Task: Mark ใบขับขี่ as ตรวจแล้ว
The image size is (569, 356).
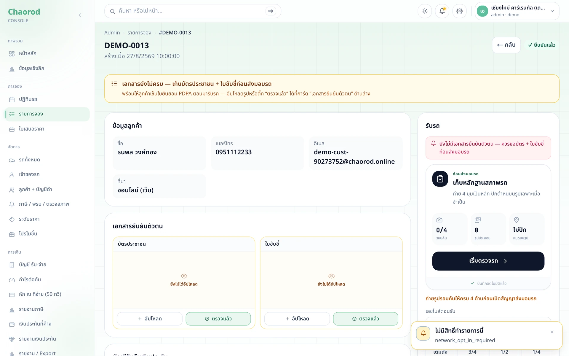Action: [x=365, y=319]
